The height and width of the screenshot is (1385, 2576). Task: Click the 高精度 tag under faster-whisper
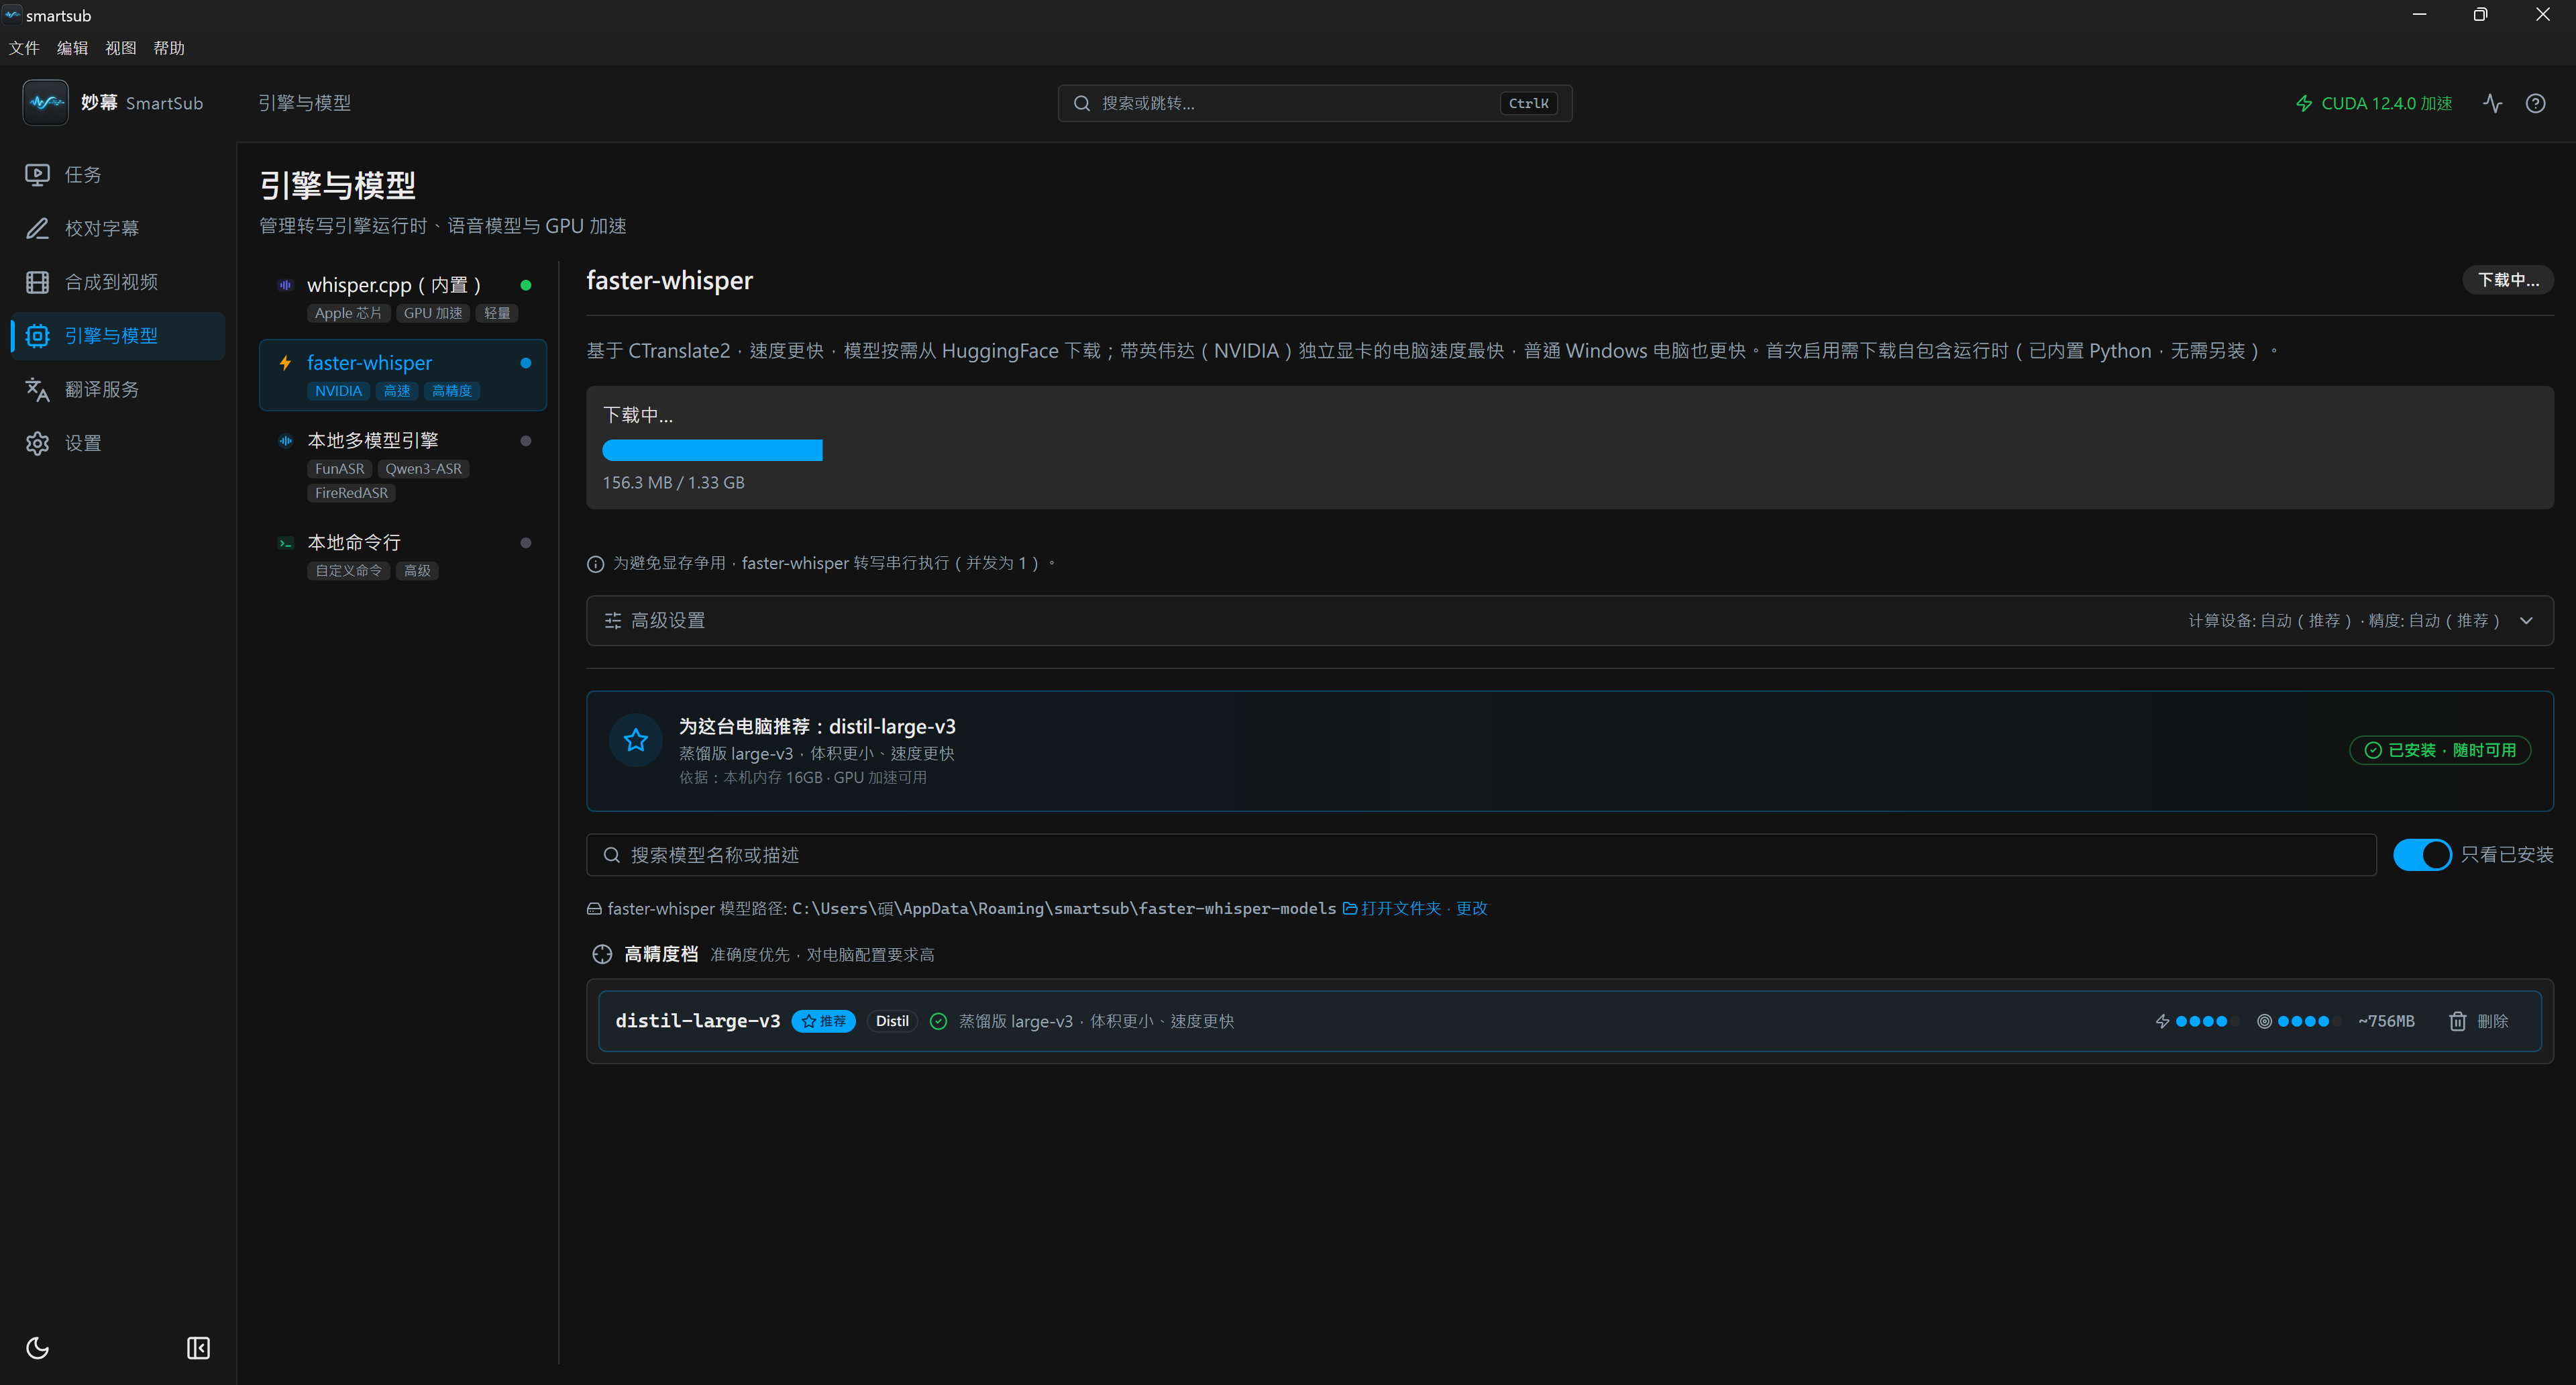452,391
